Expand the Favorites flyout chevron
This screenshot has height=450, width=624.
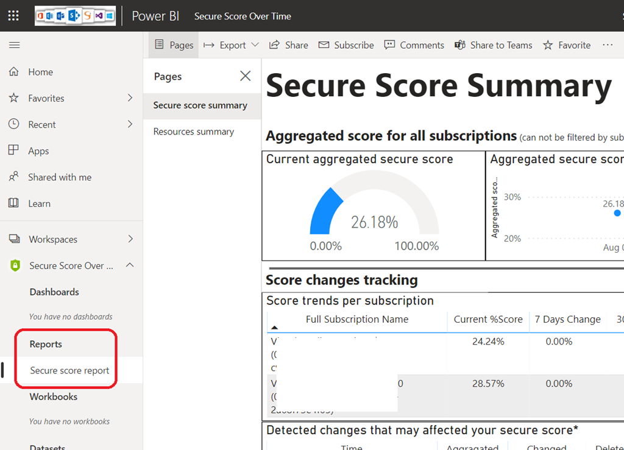[130, 98]
